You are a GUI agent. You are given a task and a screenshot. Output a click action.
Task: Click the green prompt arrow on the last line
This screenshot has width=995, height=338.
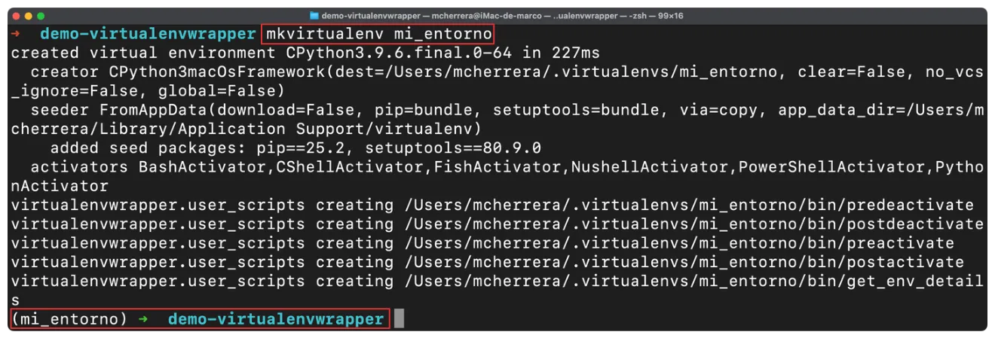coord(144,319)
